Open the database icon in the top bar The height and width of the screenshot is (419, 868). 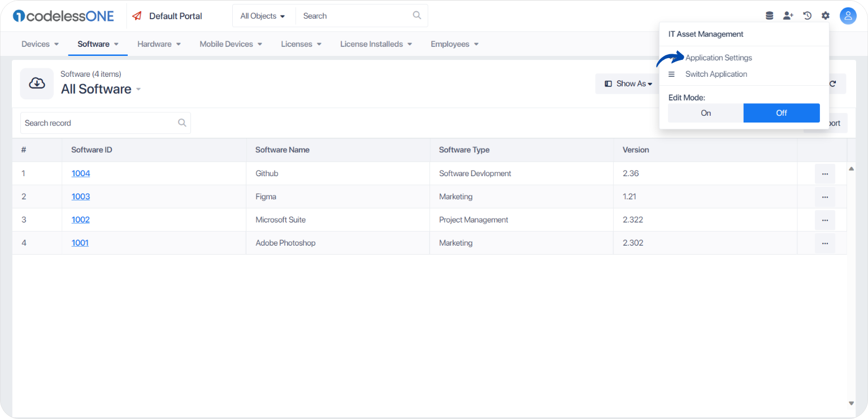[769, 16]
